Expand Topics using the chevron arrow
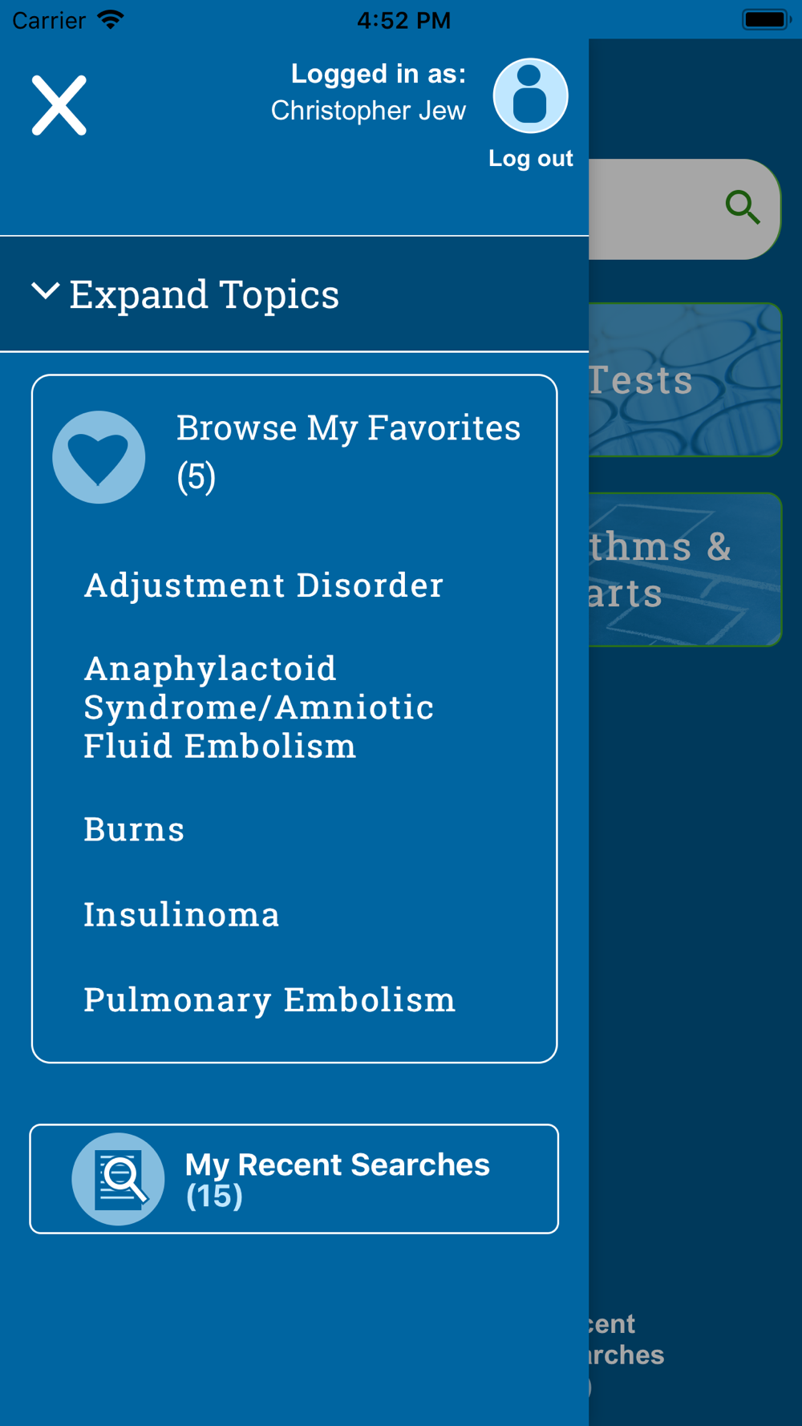802x1426 pixels. click(45, 291)
